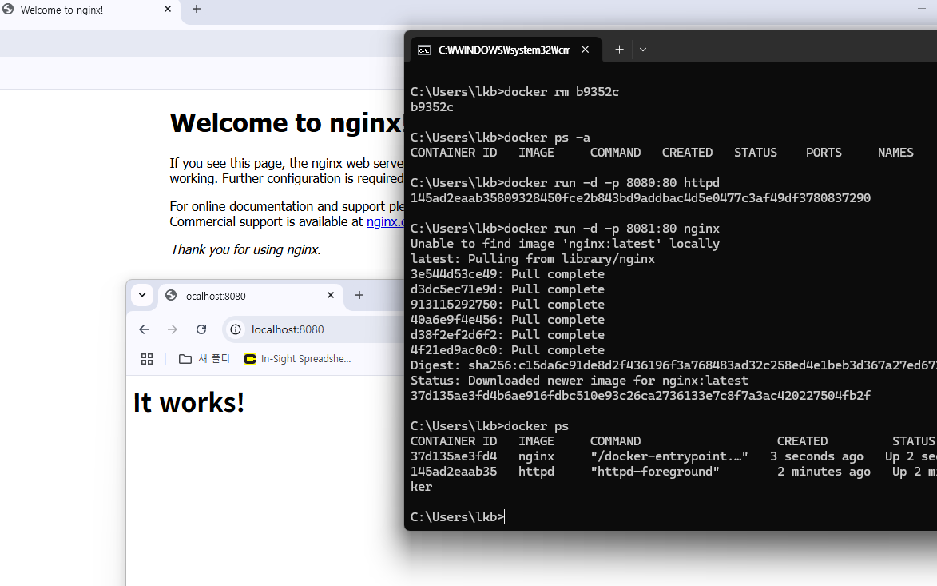Open a new tab in localhost:8080 browser
The width and height of the screenshot is (937, 586).
[x=359, y=295]
